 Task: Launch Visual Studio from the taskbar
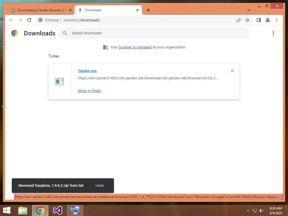point(58,210)
